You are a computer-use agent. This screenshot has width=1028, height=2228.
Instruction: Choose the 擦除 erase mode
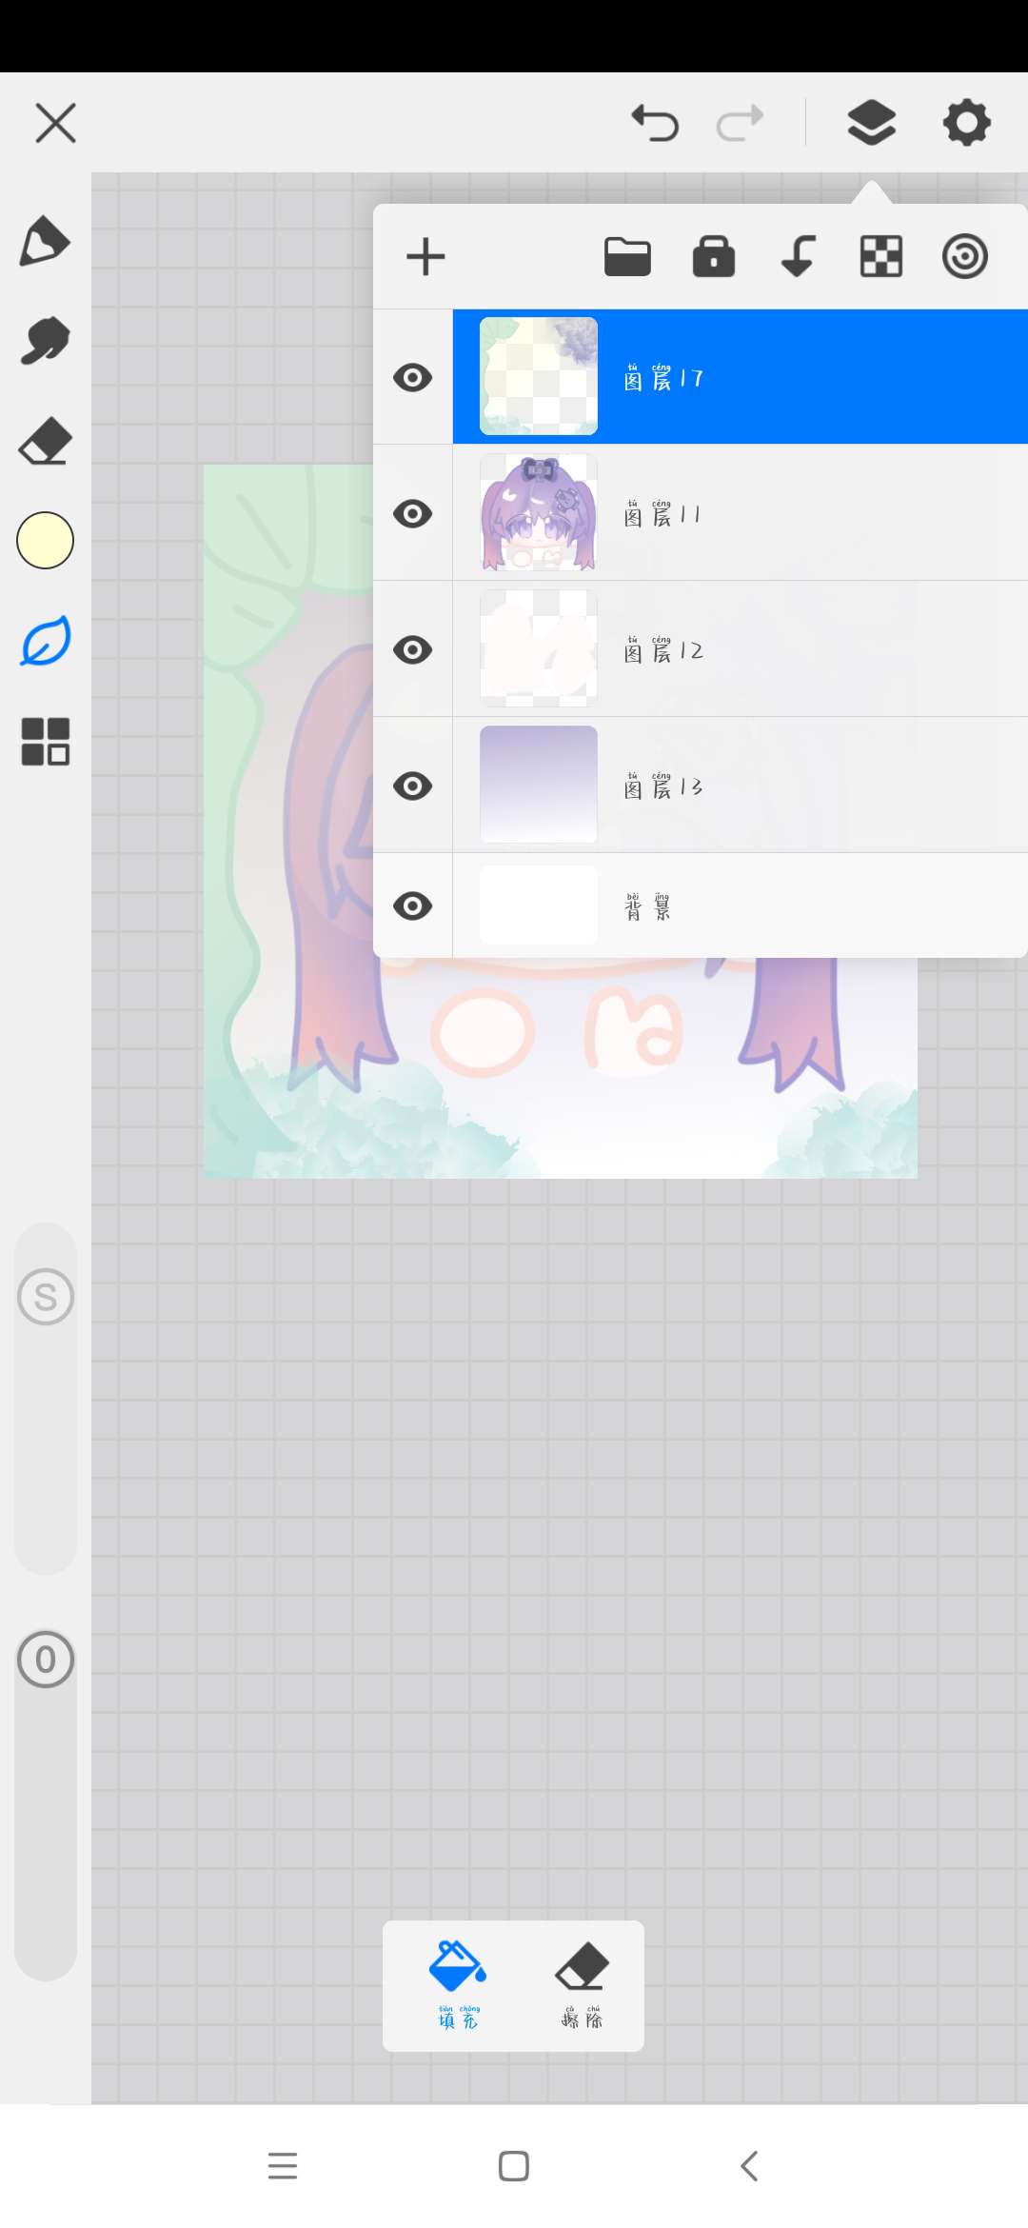point(582,1984)
